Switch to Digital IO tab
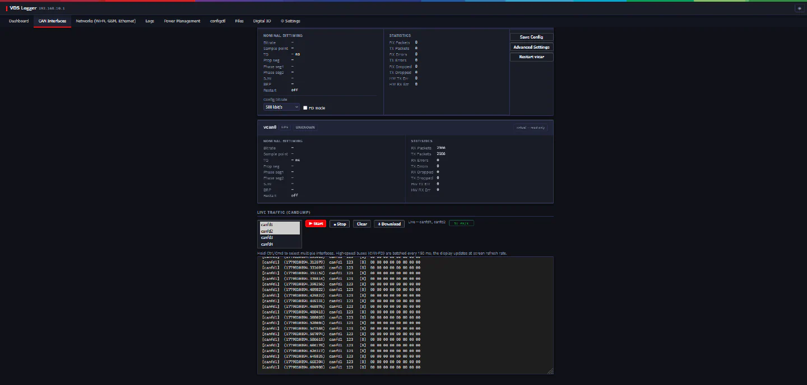 pyautogui.click(x=262, y=21)
